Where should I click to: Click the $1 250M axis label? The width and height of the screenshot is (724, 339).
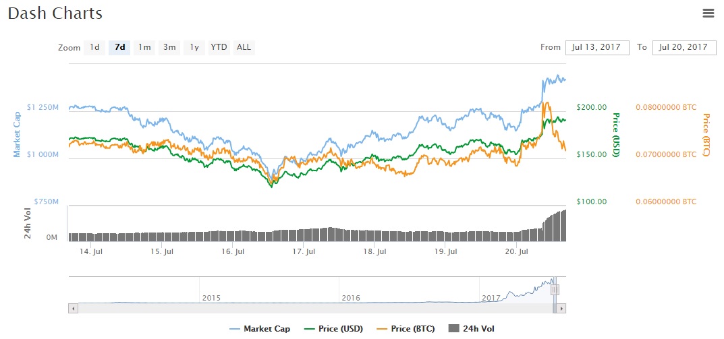(x=43, y=107)
